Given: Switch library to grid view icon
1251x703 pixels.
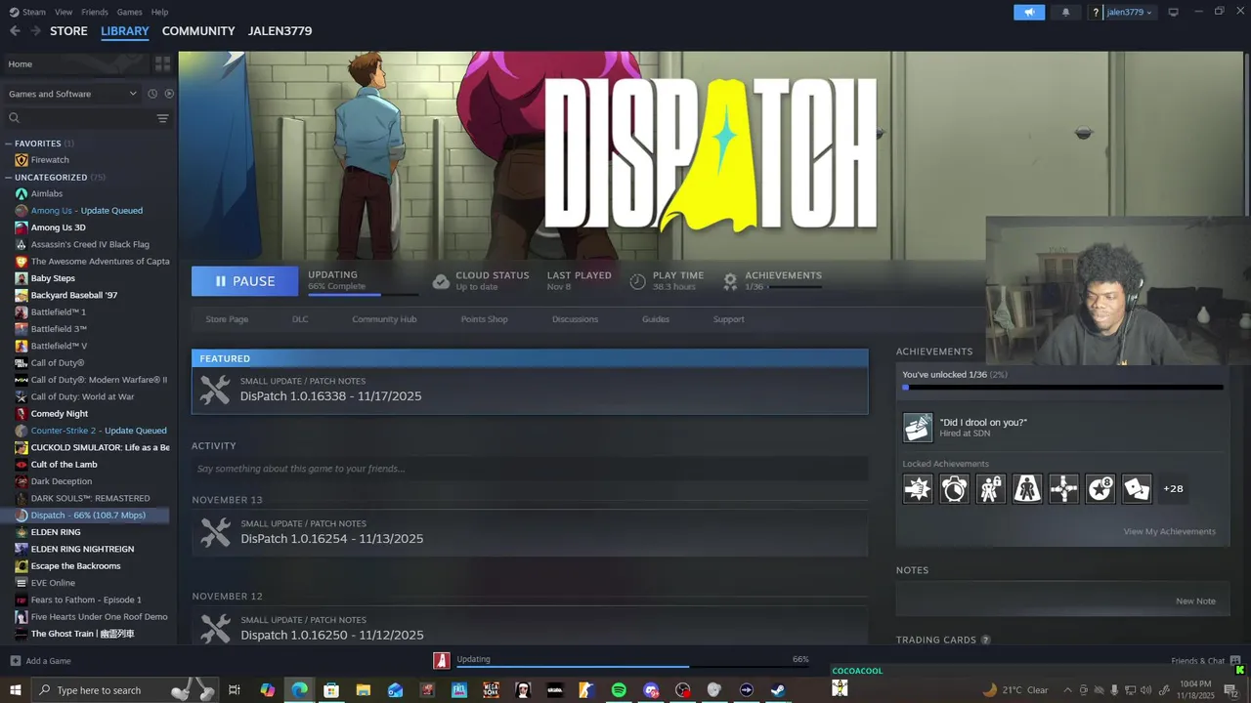Looking at the screenshot, I should coord(162,63).
